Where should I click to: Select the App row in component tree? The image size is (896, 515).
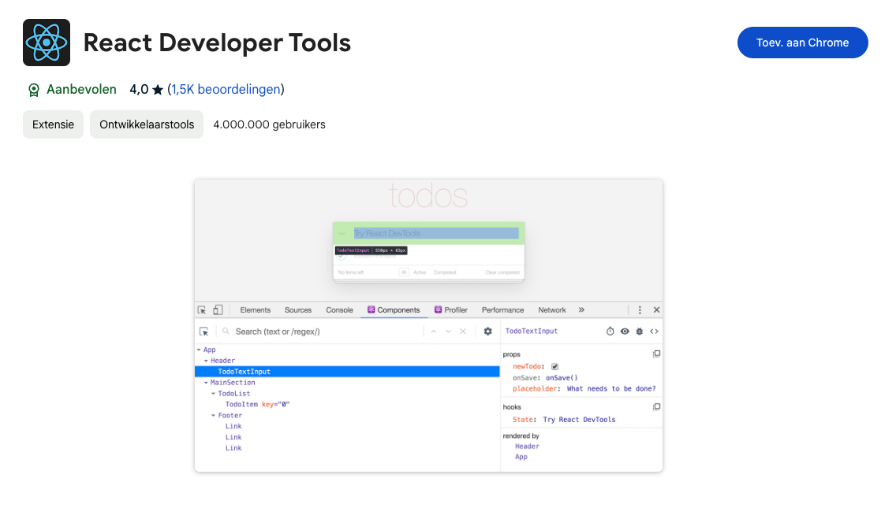coord(347,350)
